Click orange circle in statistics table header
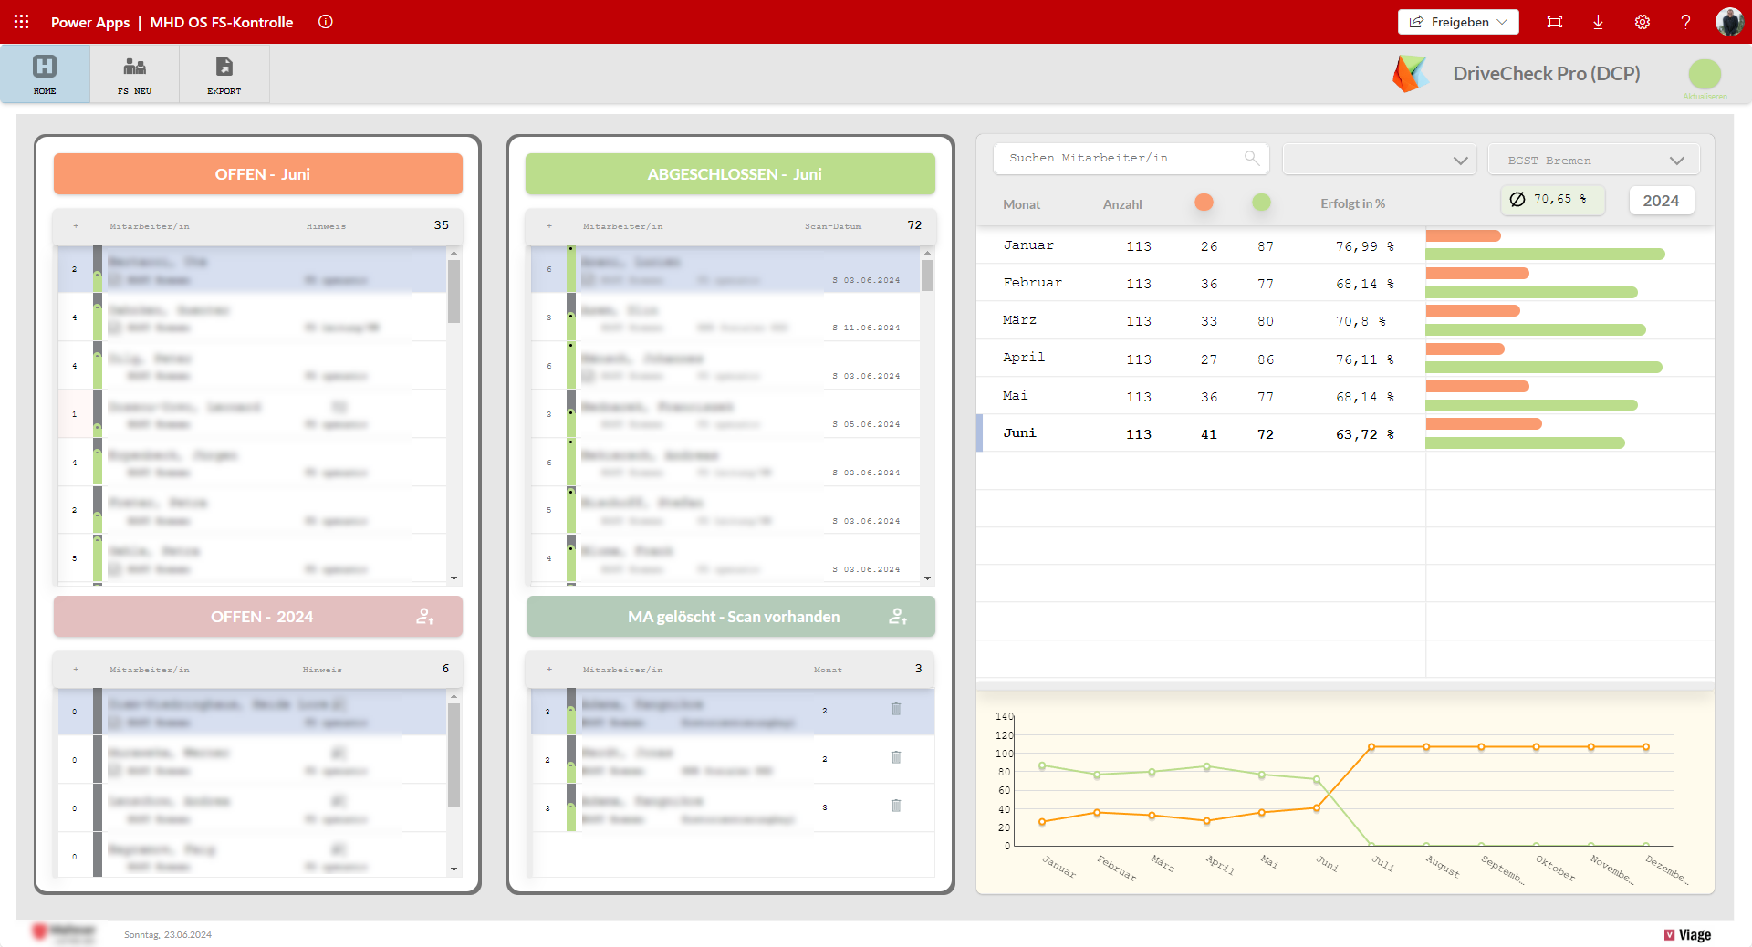The height and width of the screenshot is (947, 1752). (x=1204, y=203)
